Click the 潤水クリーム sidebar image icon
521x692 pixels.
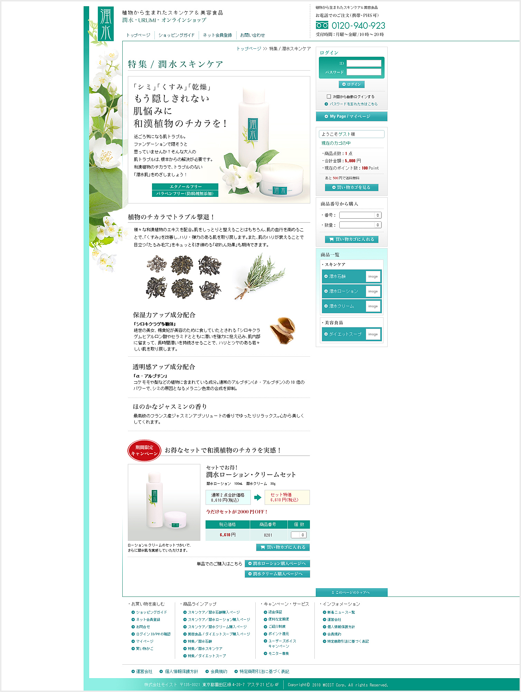click(x=373, y=306)
